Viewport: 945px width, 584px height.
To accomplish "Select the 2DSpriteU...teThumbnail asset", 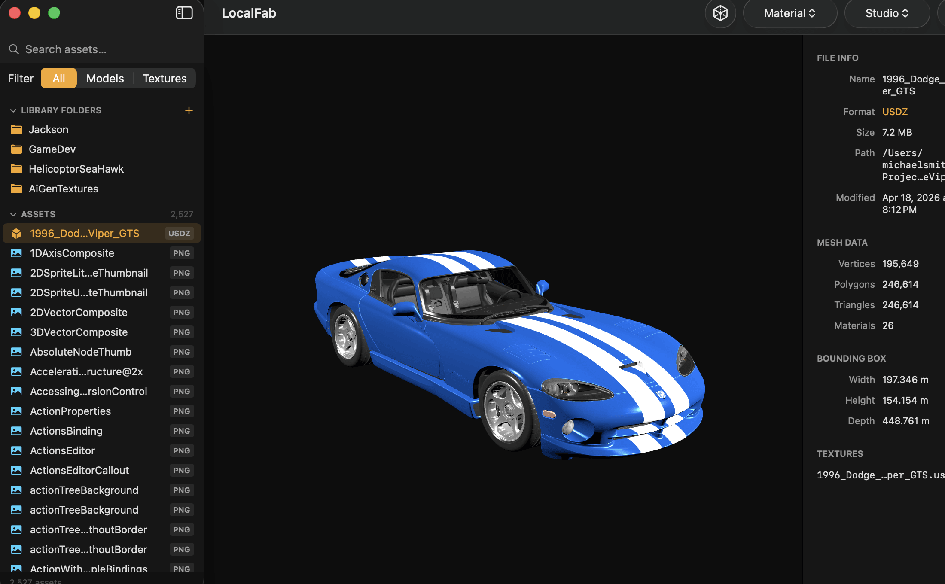I will [x=102, y=292].
